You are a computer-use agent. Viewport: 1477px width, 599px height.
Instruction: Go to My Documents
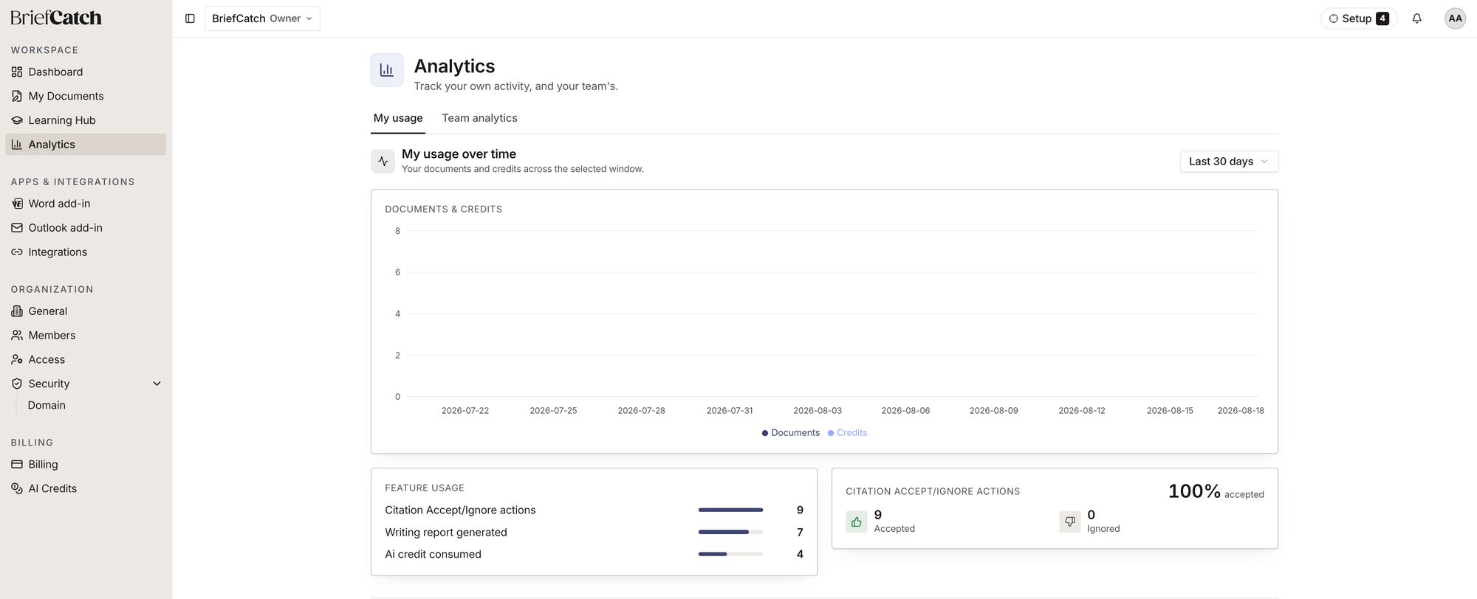(86, 96)
